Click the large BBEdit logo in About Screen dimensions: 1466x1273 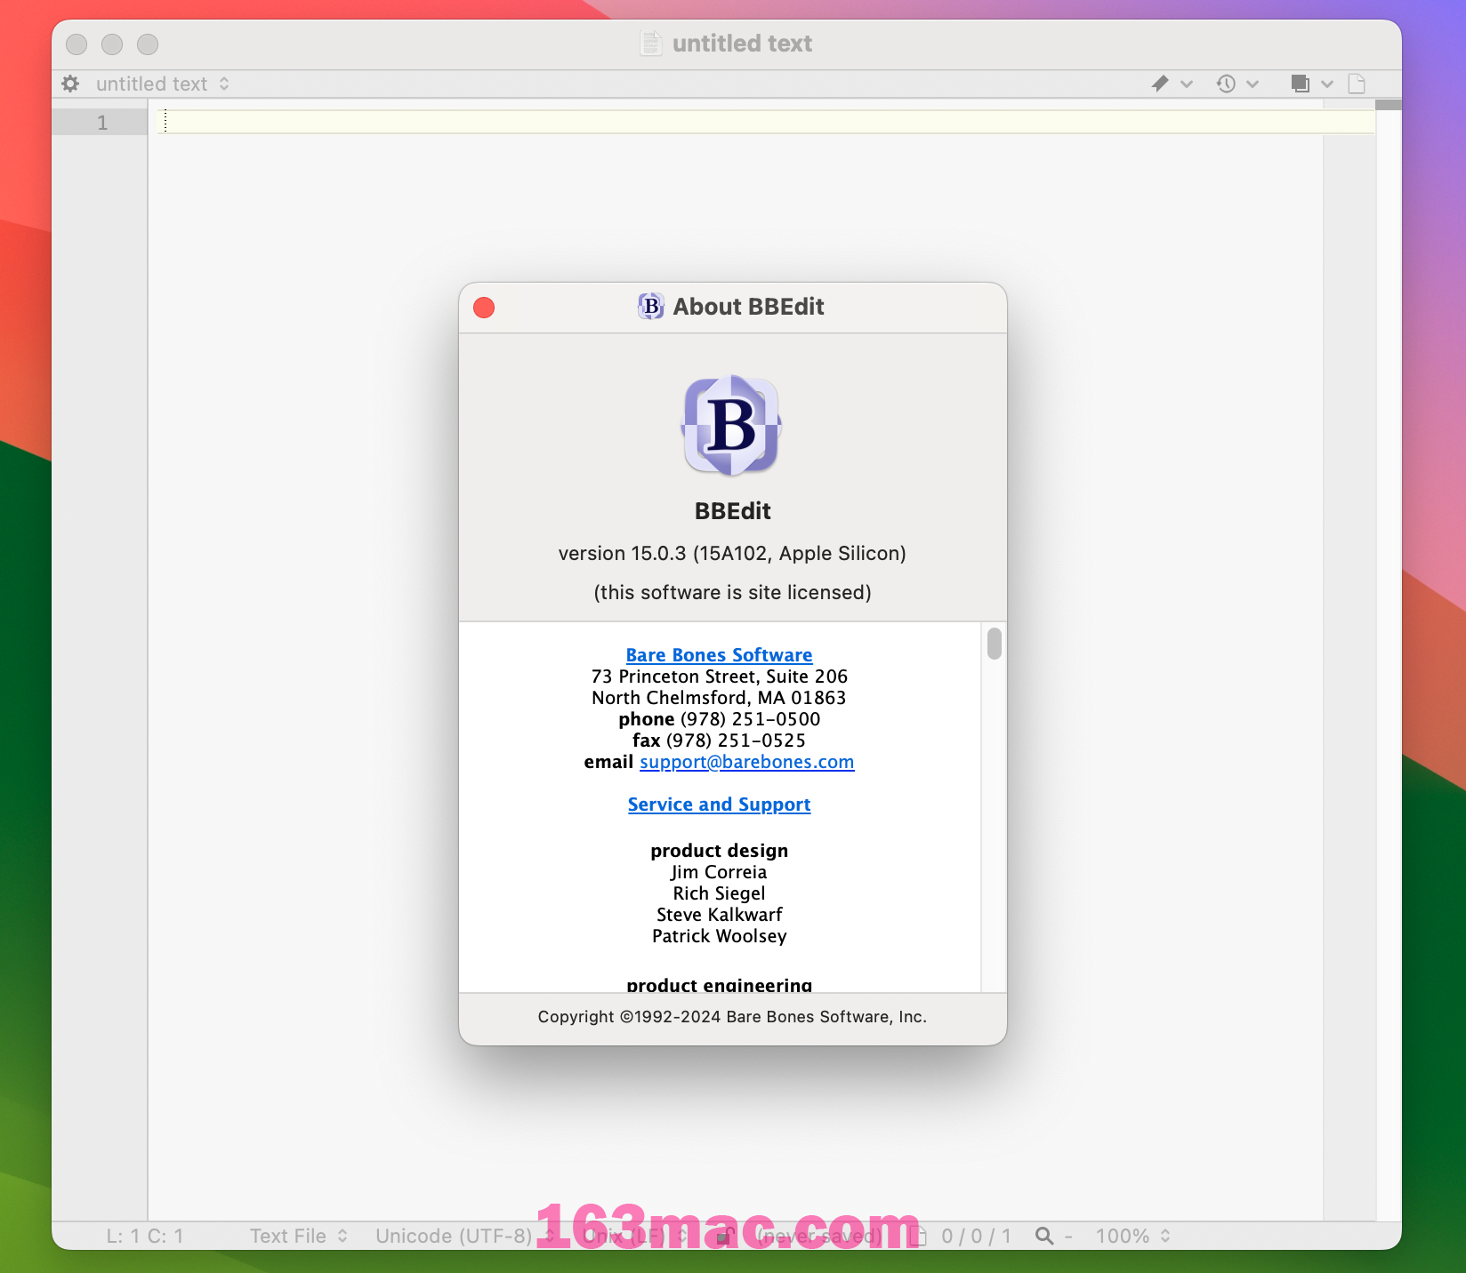click(x=731, y=425)
